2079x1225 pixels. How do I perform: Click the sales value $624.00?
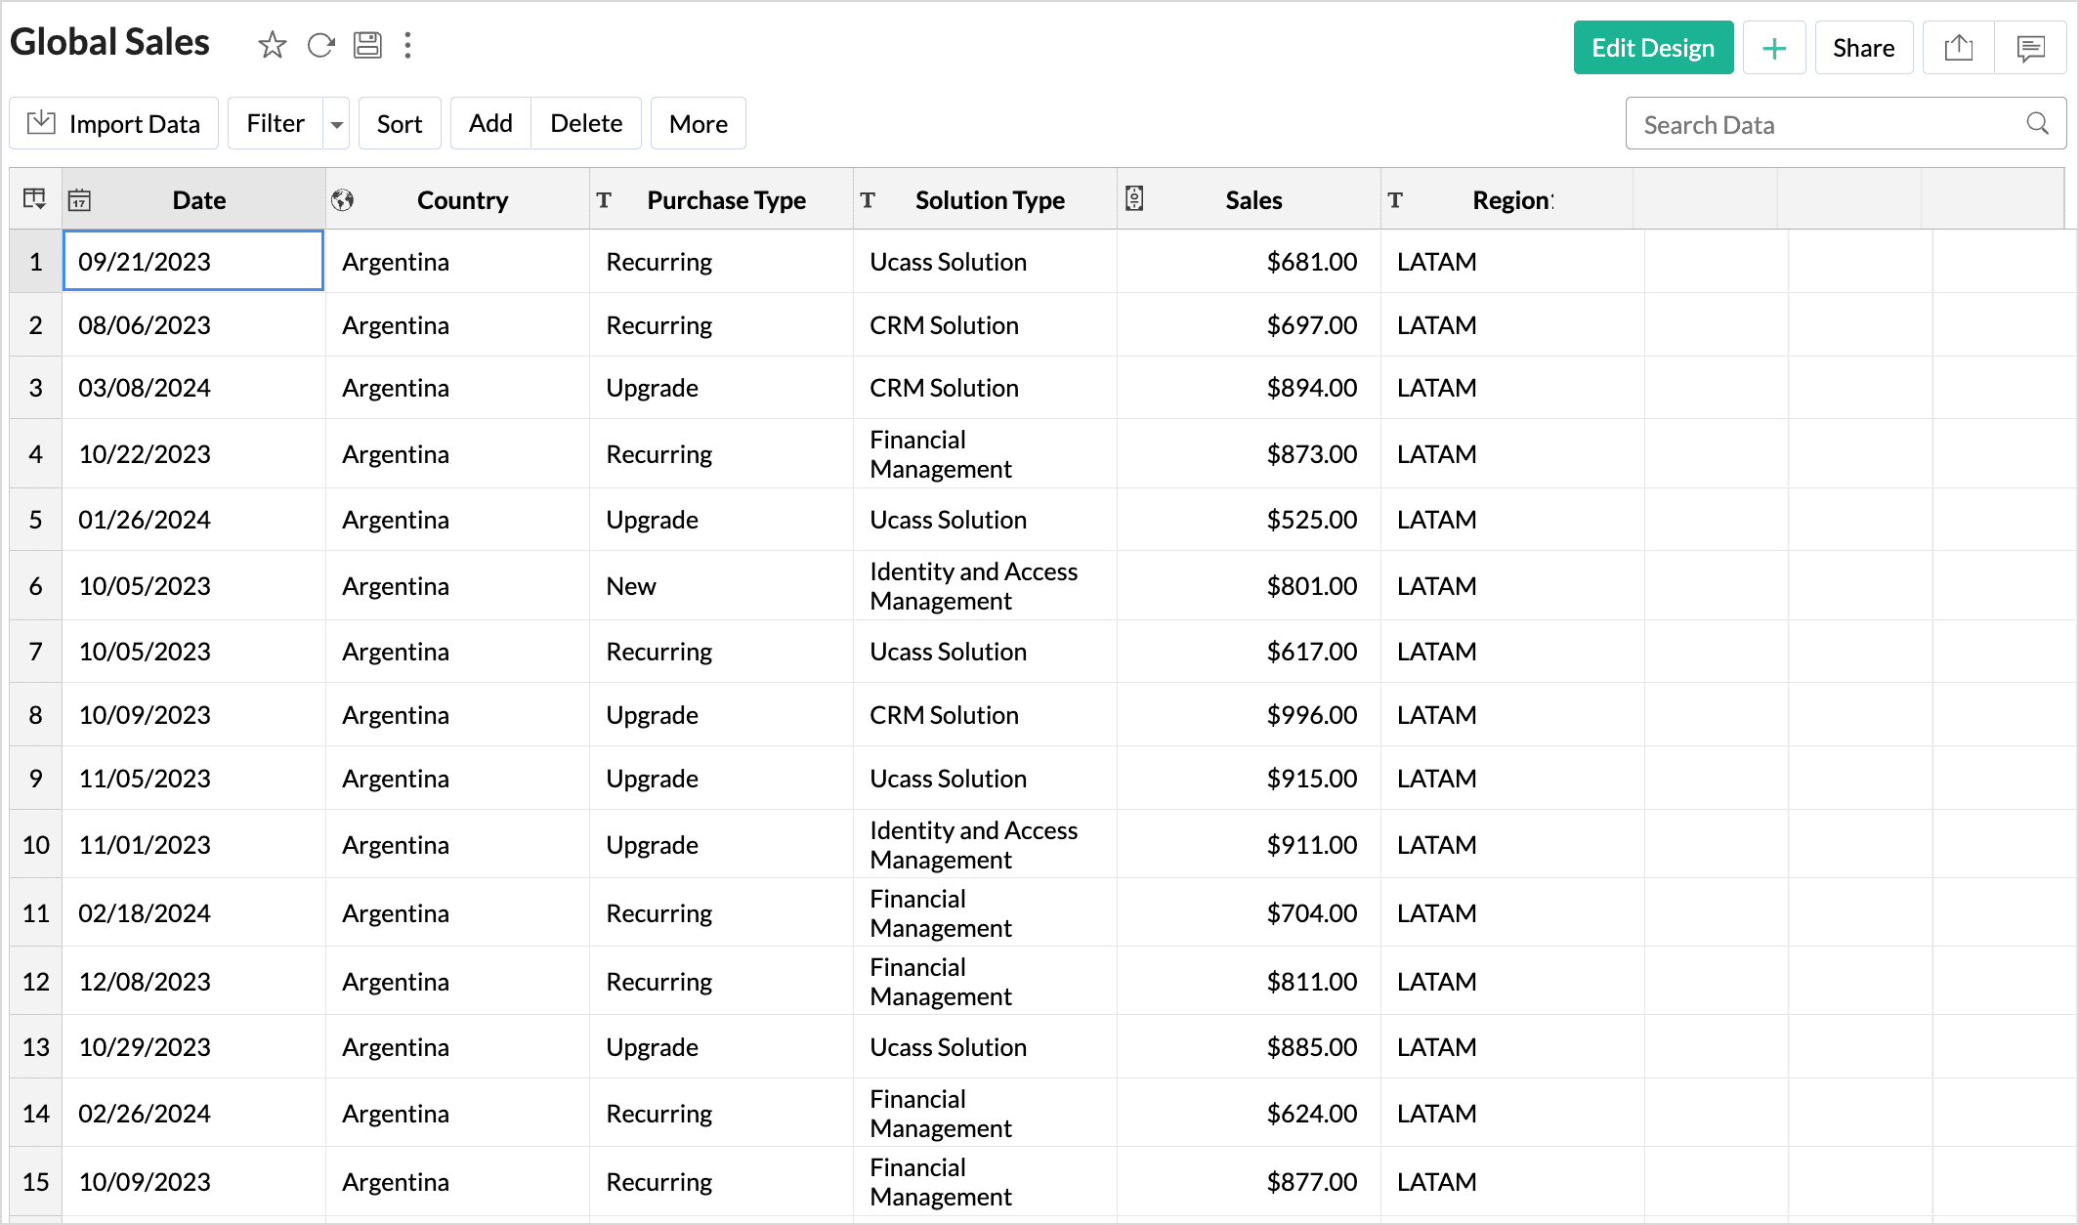[x=1311, y=1114]
